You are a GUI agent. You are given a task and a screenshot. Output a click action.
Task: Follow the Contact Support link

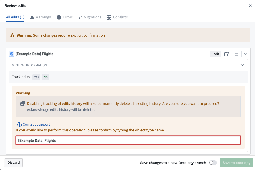(x=36, y=124)
